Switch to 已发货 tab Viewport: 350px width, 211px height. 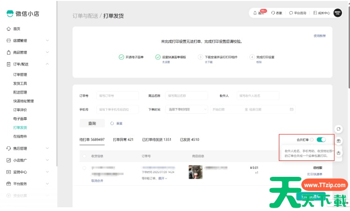(190, 139)
